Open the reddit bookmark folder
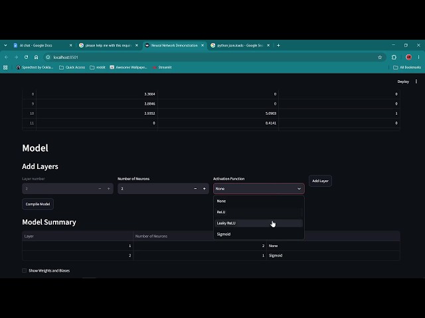 [98, 68]
